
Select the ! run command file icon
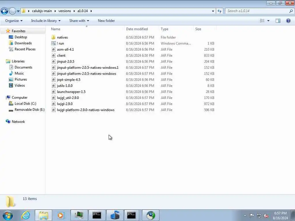(53, 43)
